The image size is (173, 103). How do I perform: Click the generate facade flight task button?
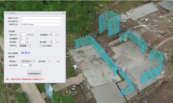pyautogui.click(x=34, y=74)
